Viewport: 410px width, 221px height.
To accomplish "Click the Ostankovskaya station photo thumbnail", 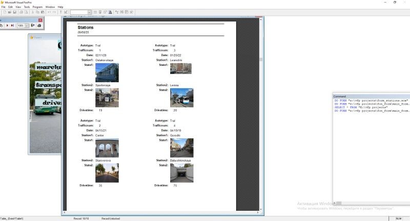I will pyautogui.click(x=107, y=72).
